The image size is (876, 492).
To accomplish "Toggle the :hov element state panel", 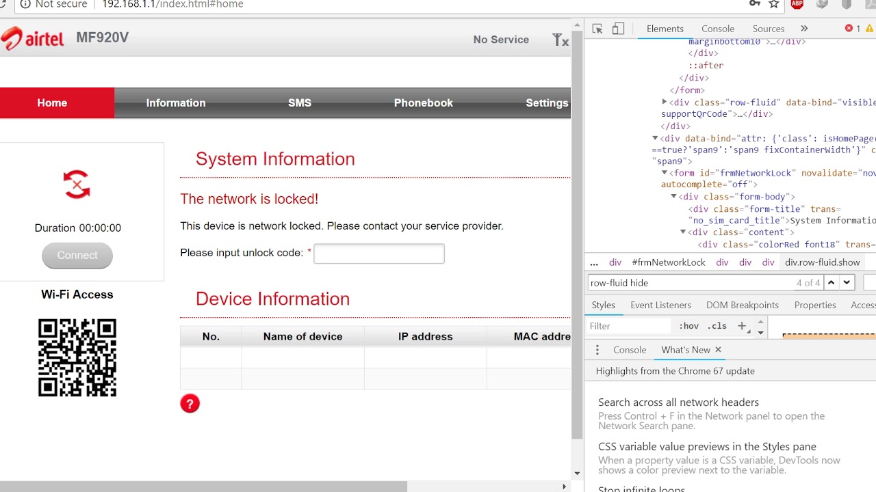I will [689, 326].
